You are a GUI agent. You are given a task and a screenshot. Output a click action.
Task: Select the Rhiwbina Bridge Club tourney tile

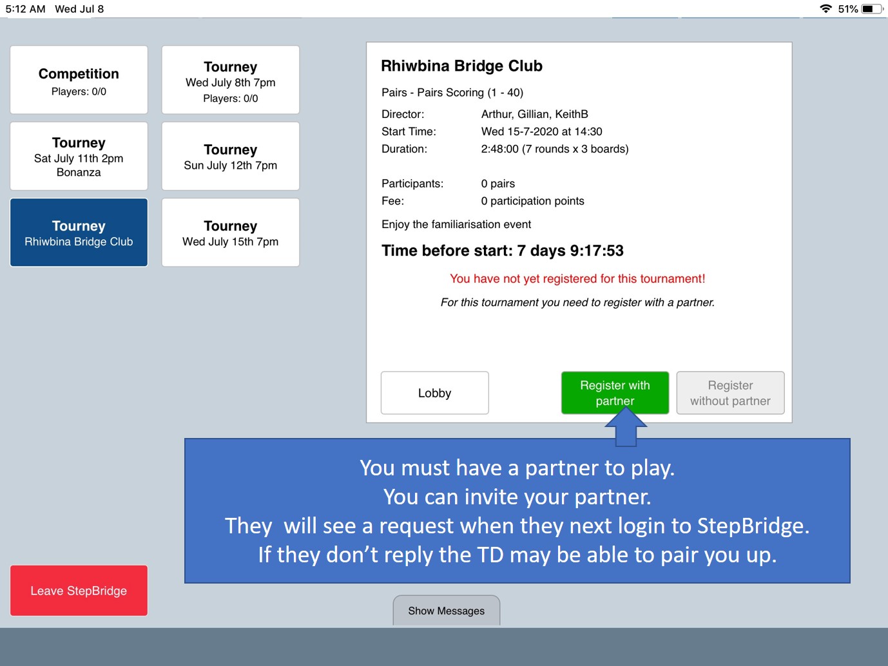(79, 233)
